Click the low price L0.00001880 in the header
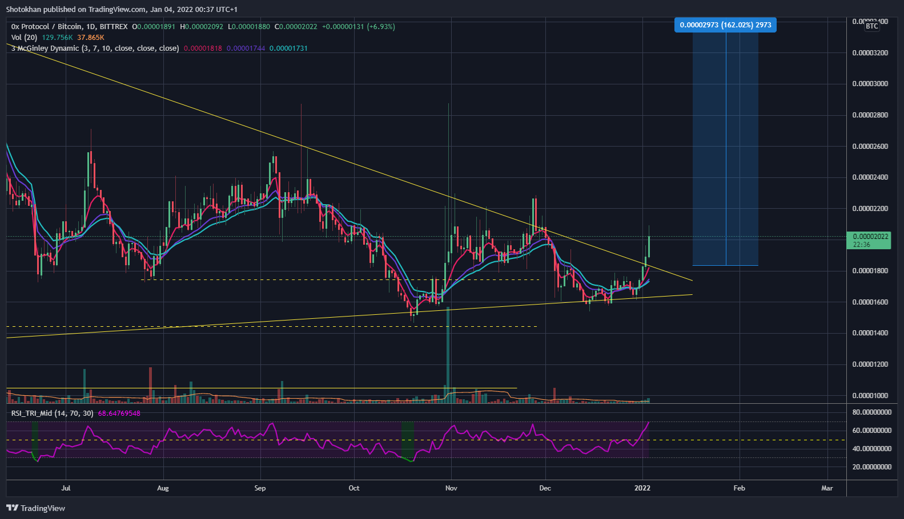This screenshot has height=519, width=904. point(249,27)
